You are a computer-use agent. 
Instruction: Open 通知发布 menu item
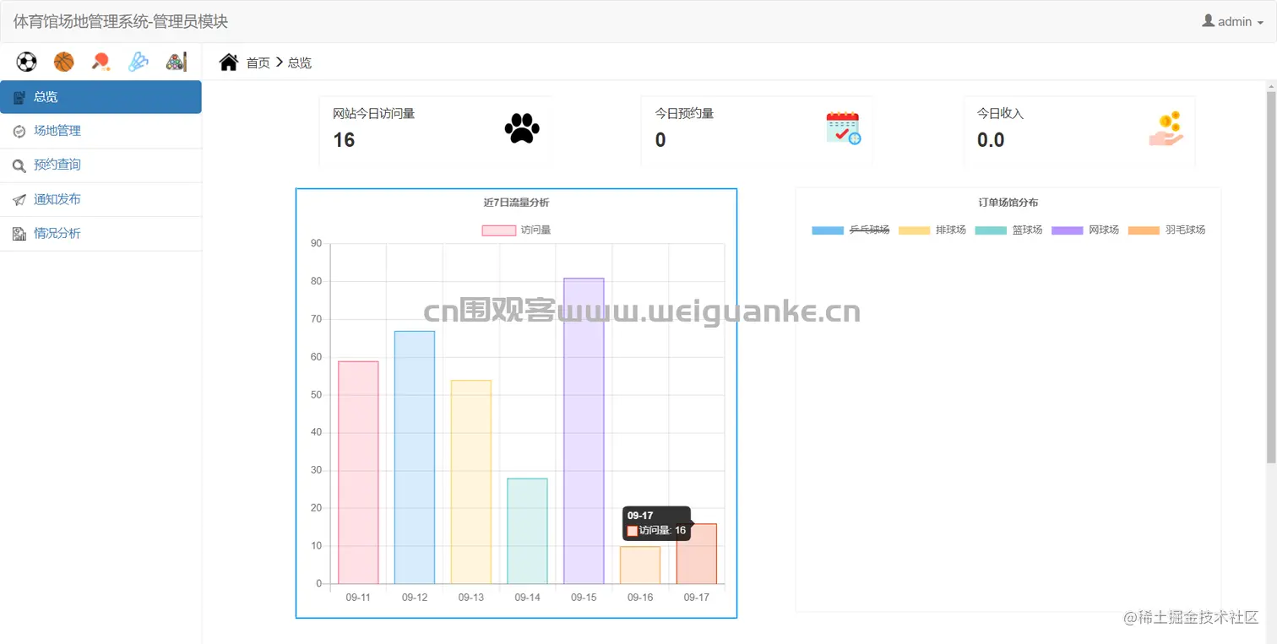tap(101, 200)
